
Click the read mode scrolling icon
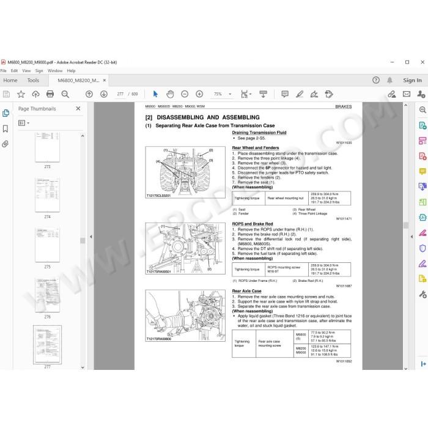pyautogui.click(x=264, y=94)
